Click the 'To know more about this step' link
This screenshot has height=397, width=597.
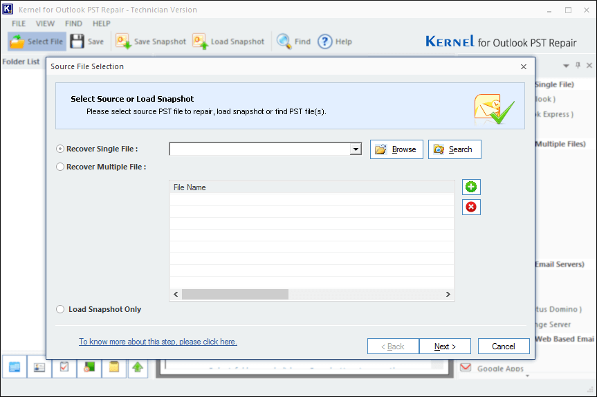(158, 342)
